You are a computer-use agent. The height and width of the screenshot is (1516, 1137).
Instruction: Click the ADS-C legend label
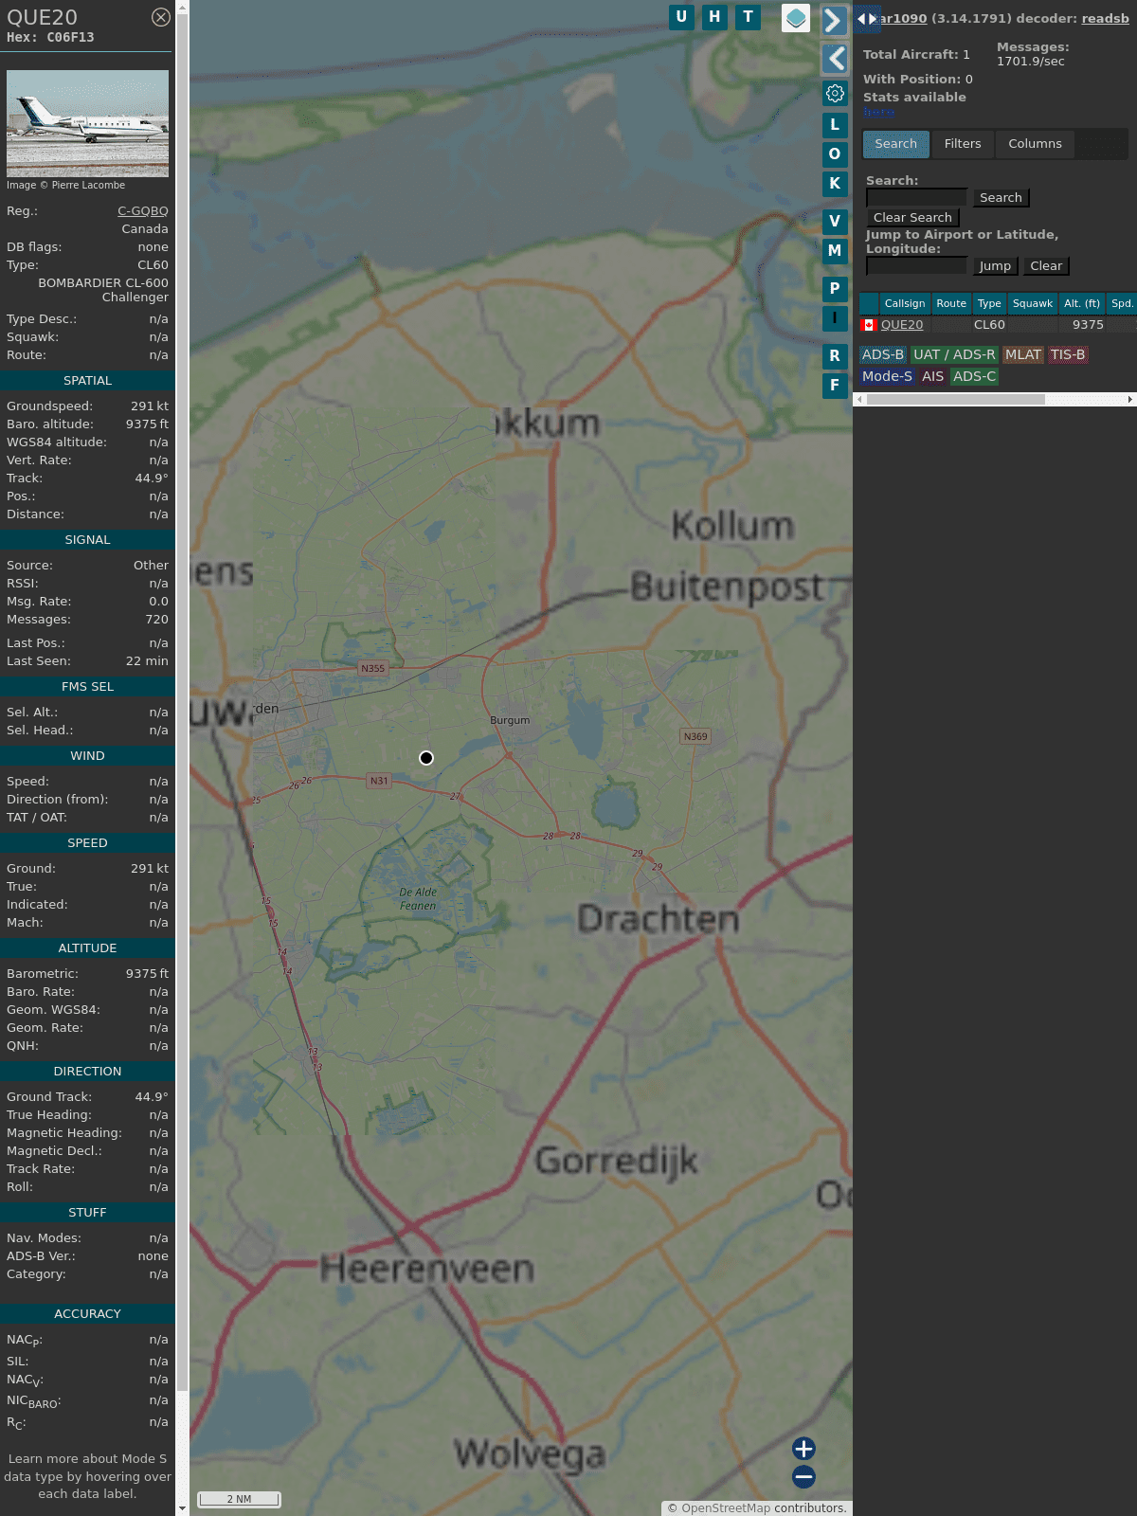[x=975, y=376]
